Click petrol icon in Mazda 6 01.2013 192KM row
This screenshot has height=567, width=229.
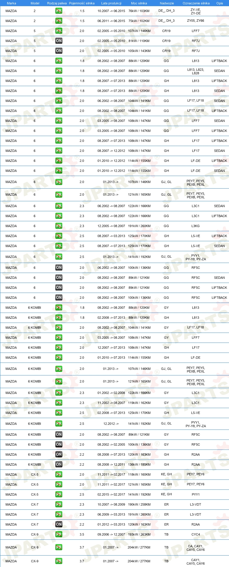point(59,257)
